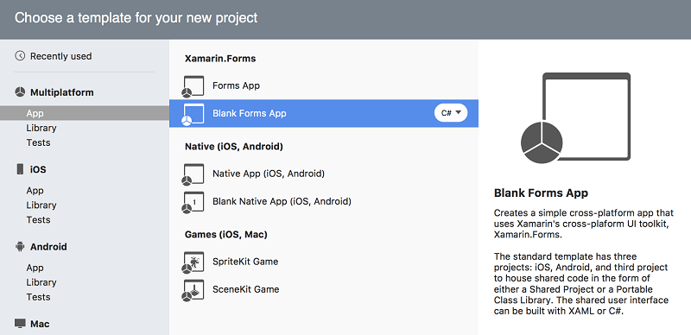Click the iOS phone icon in sidebar
Image resolution: width=691 pixels, height=335 pixels.
pos(20,169)
